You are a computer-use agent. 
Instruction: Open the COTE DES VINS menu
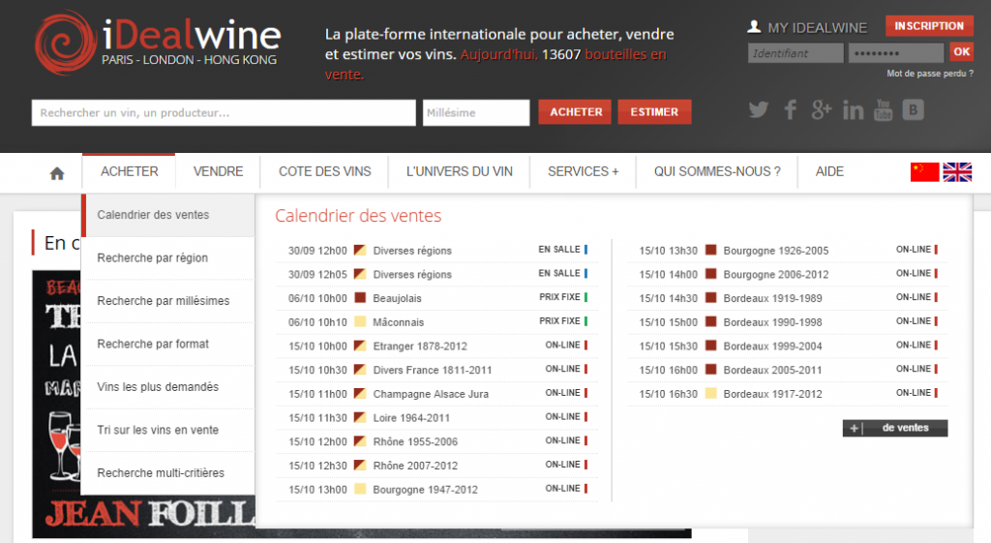(325, 172)
